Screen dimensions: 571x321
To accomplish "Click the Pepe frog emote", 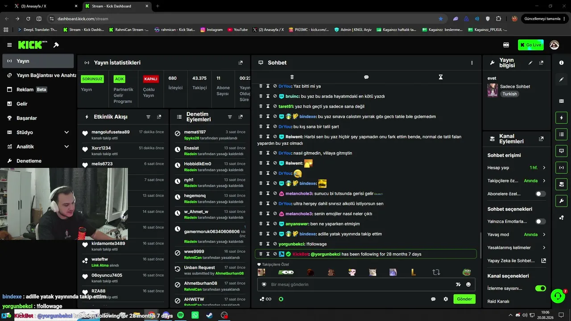I will tap(467, 272).
